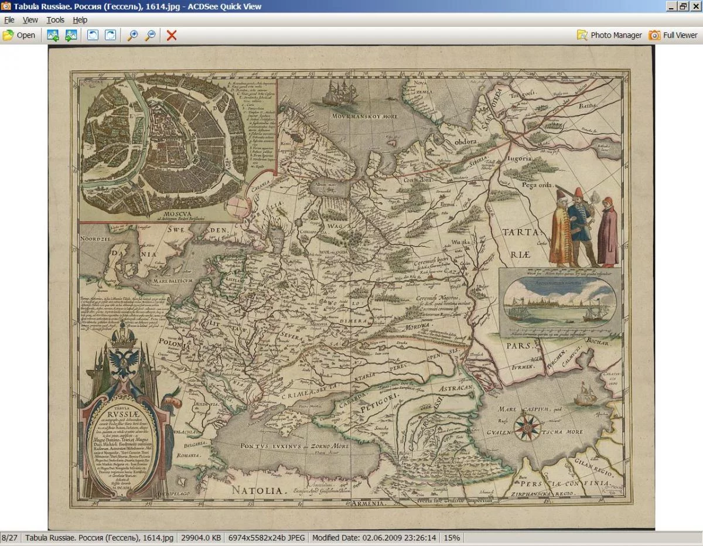Launch Photo Manager
The height and width of the screenshot is (546, 703).
click(609, 35)
